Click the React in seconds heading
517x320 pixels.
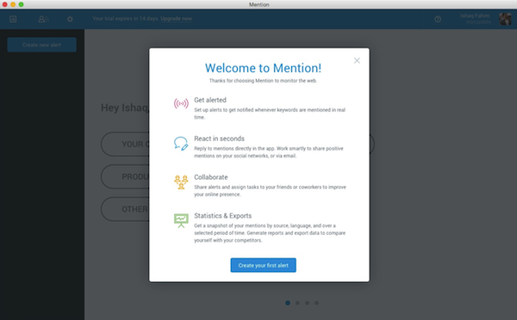pos(219,138)
